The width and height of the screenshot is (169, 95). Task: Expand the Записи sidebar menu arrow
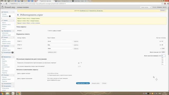[x=13, y=21]
